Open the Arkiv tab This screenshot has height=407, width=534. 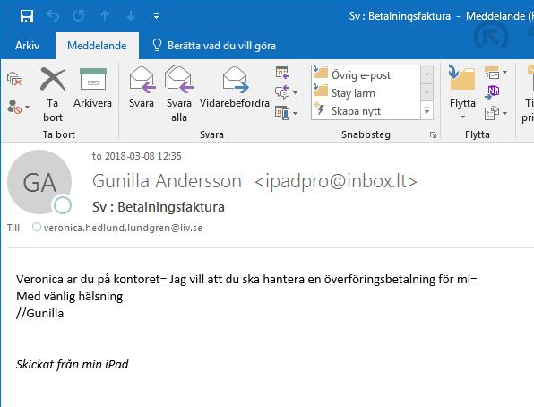pos(27,46)
